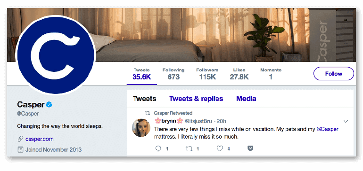This screenshot has height=171, width=363.
Task: Click the link chain icon beside casper.com
Action: tap(20, 139)
